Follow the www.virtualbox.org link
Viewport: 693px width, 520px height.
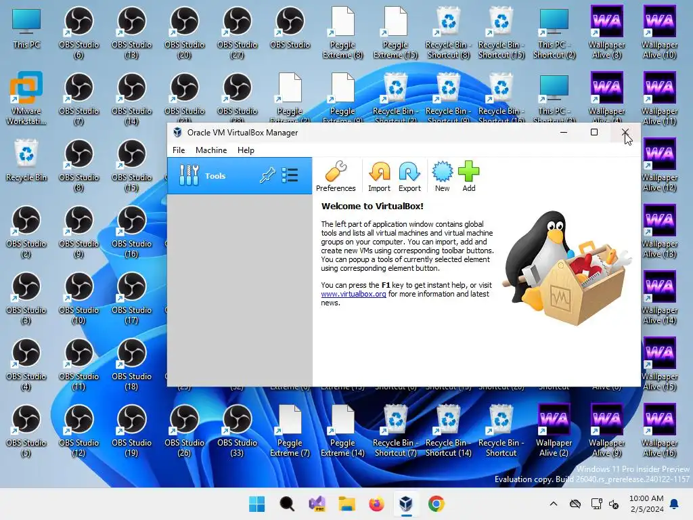coord(353,294)
